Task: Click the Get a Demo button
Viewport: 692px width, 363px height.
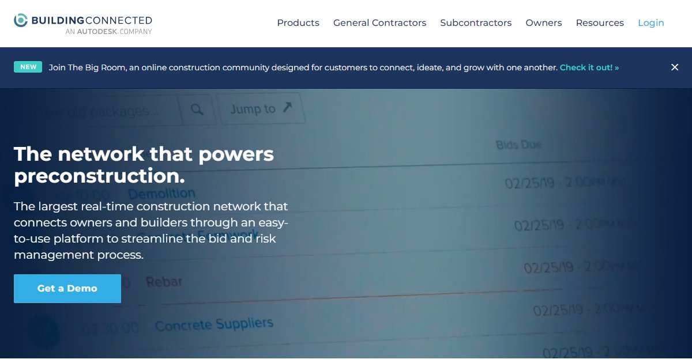Action: point(67,289)
